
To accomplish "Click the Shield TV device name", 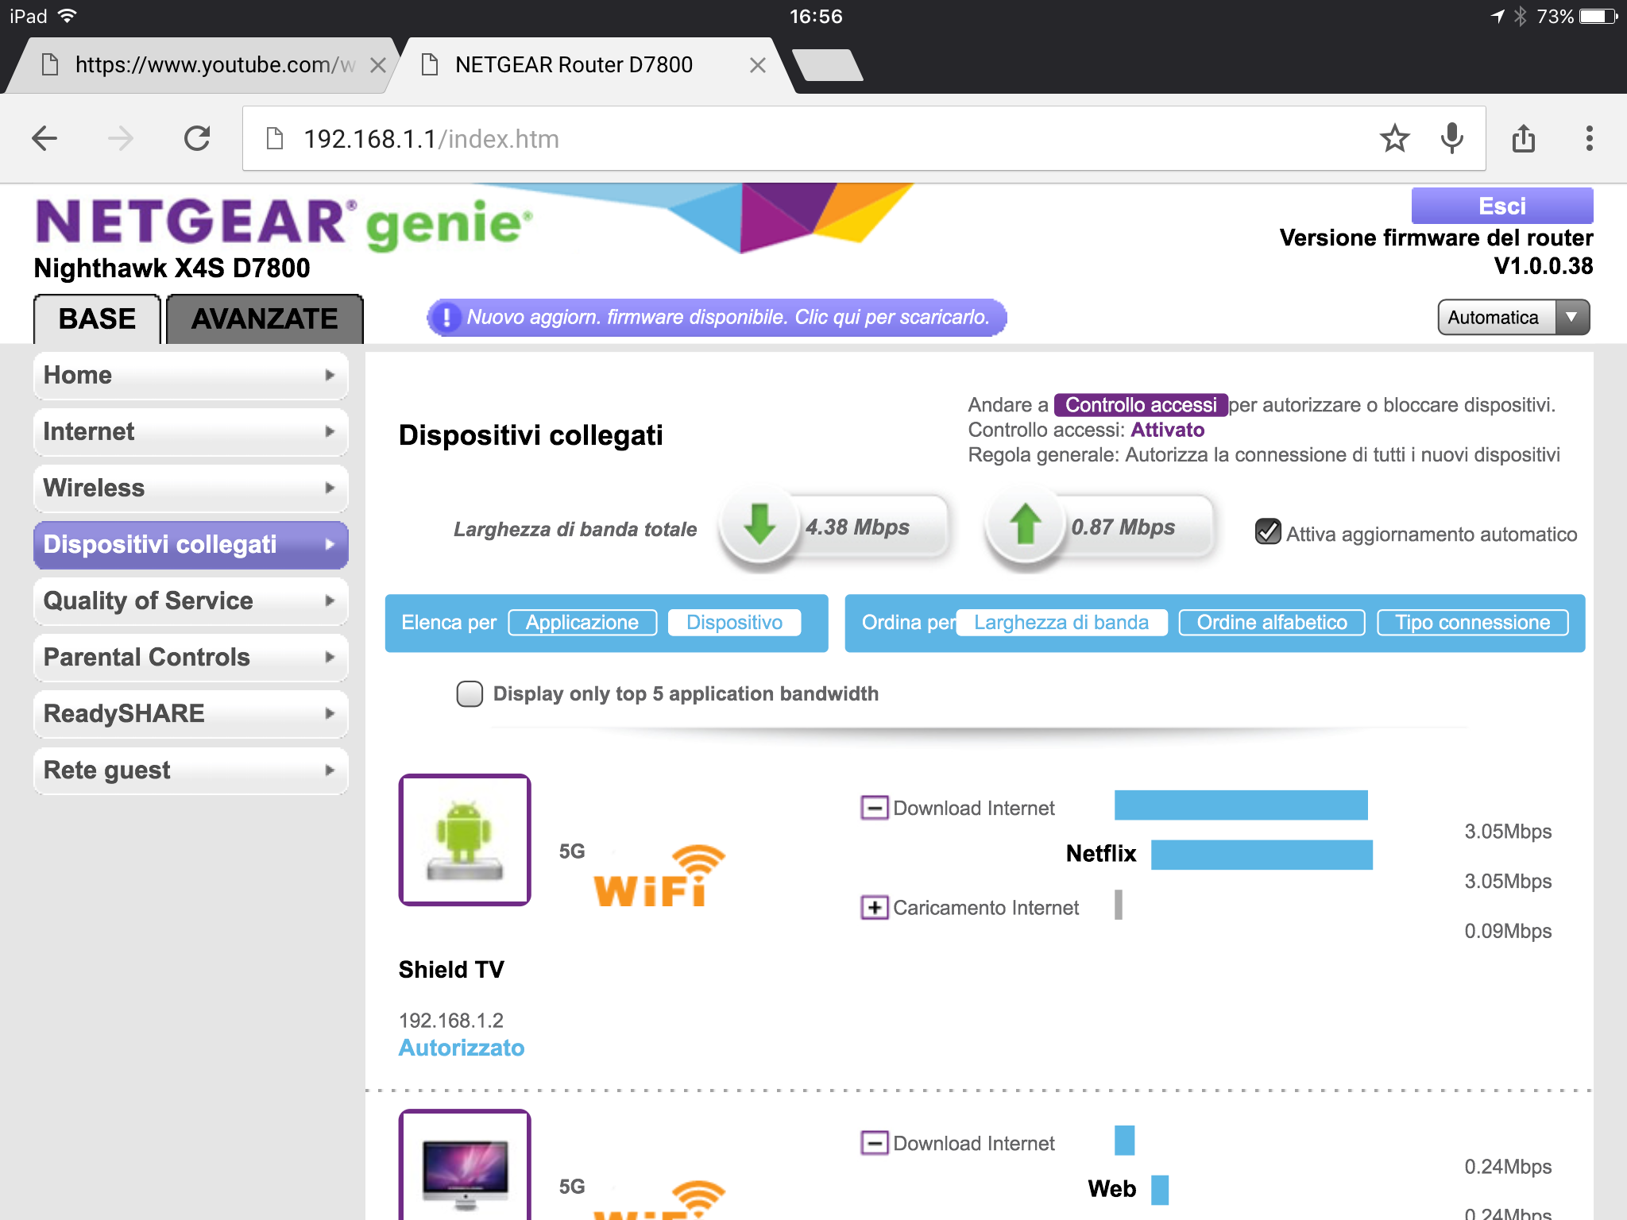I will [x=451, y=970].
